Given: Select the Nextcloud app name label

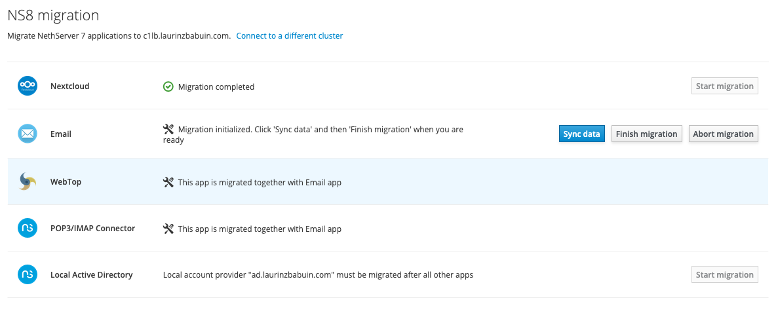Looking at the screenshot, I should 70,86.
